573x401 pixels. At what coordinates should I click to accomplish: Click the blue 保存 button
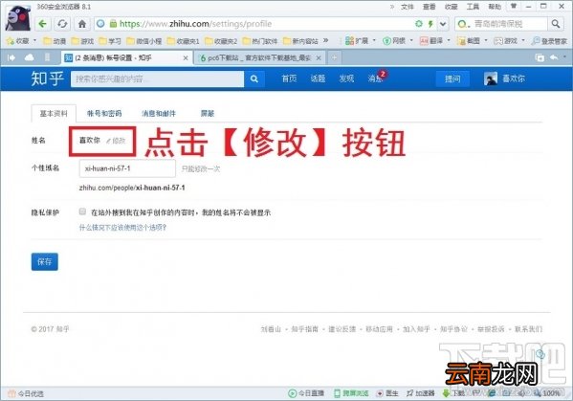coord(45,261)
